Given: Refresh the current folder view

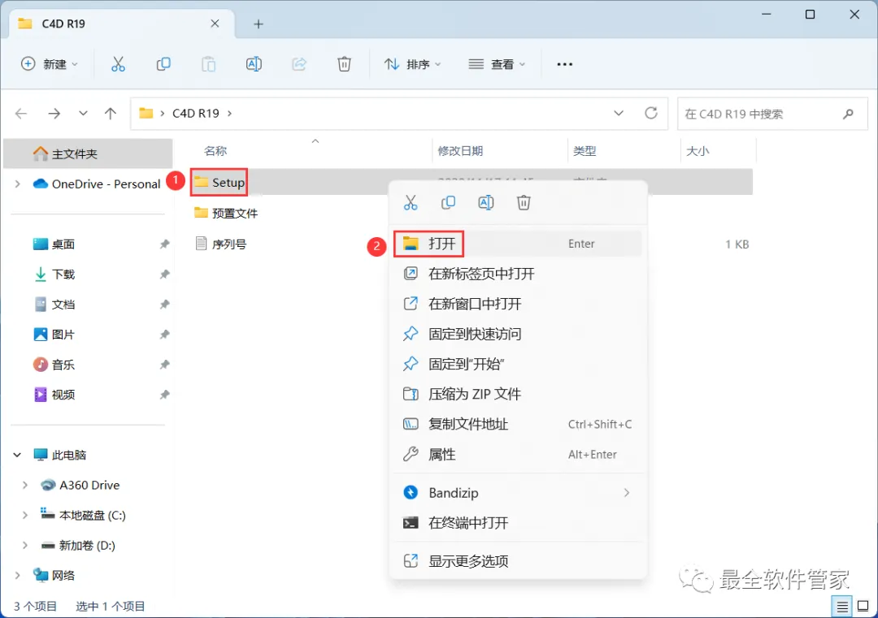Looking at the screenshot, I should (650, 114).
